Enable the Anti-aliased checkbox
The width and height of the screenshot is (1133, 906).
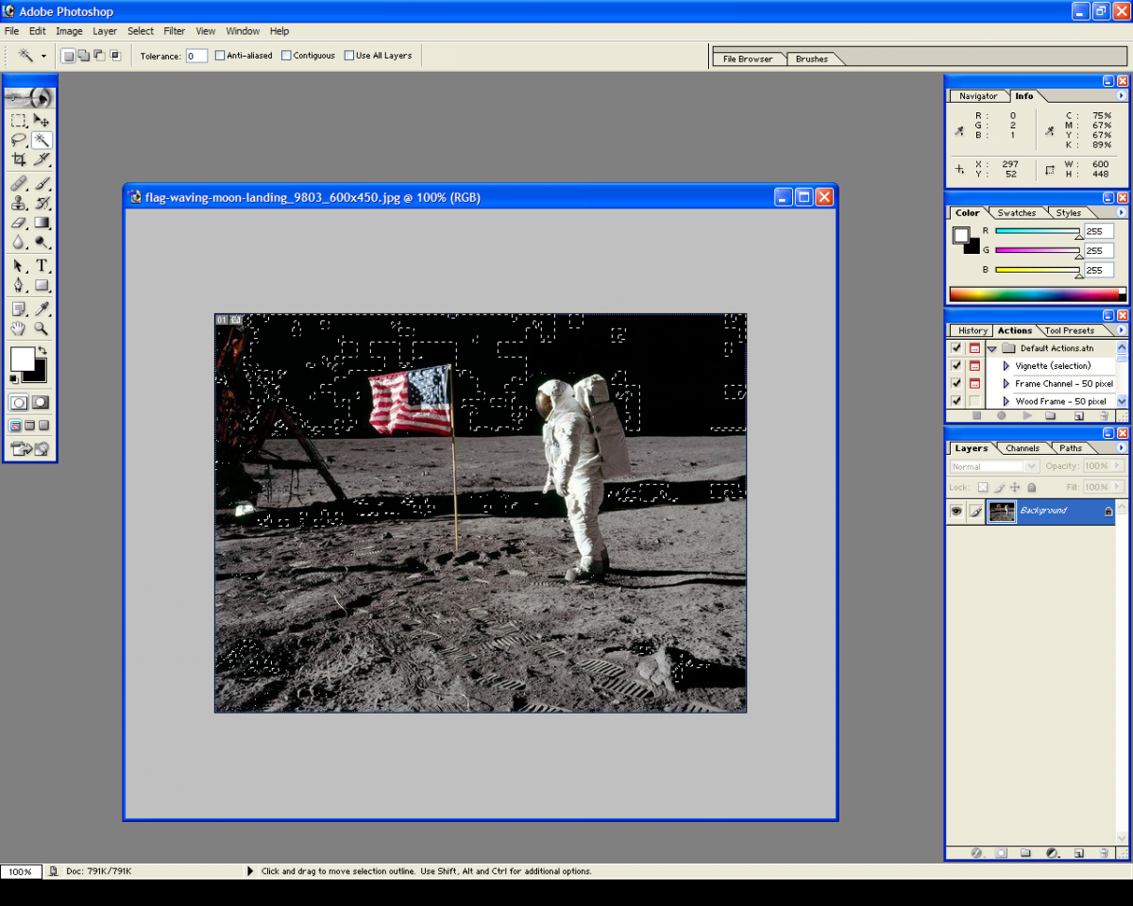click(x=220, y=56)
